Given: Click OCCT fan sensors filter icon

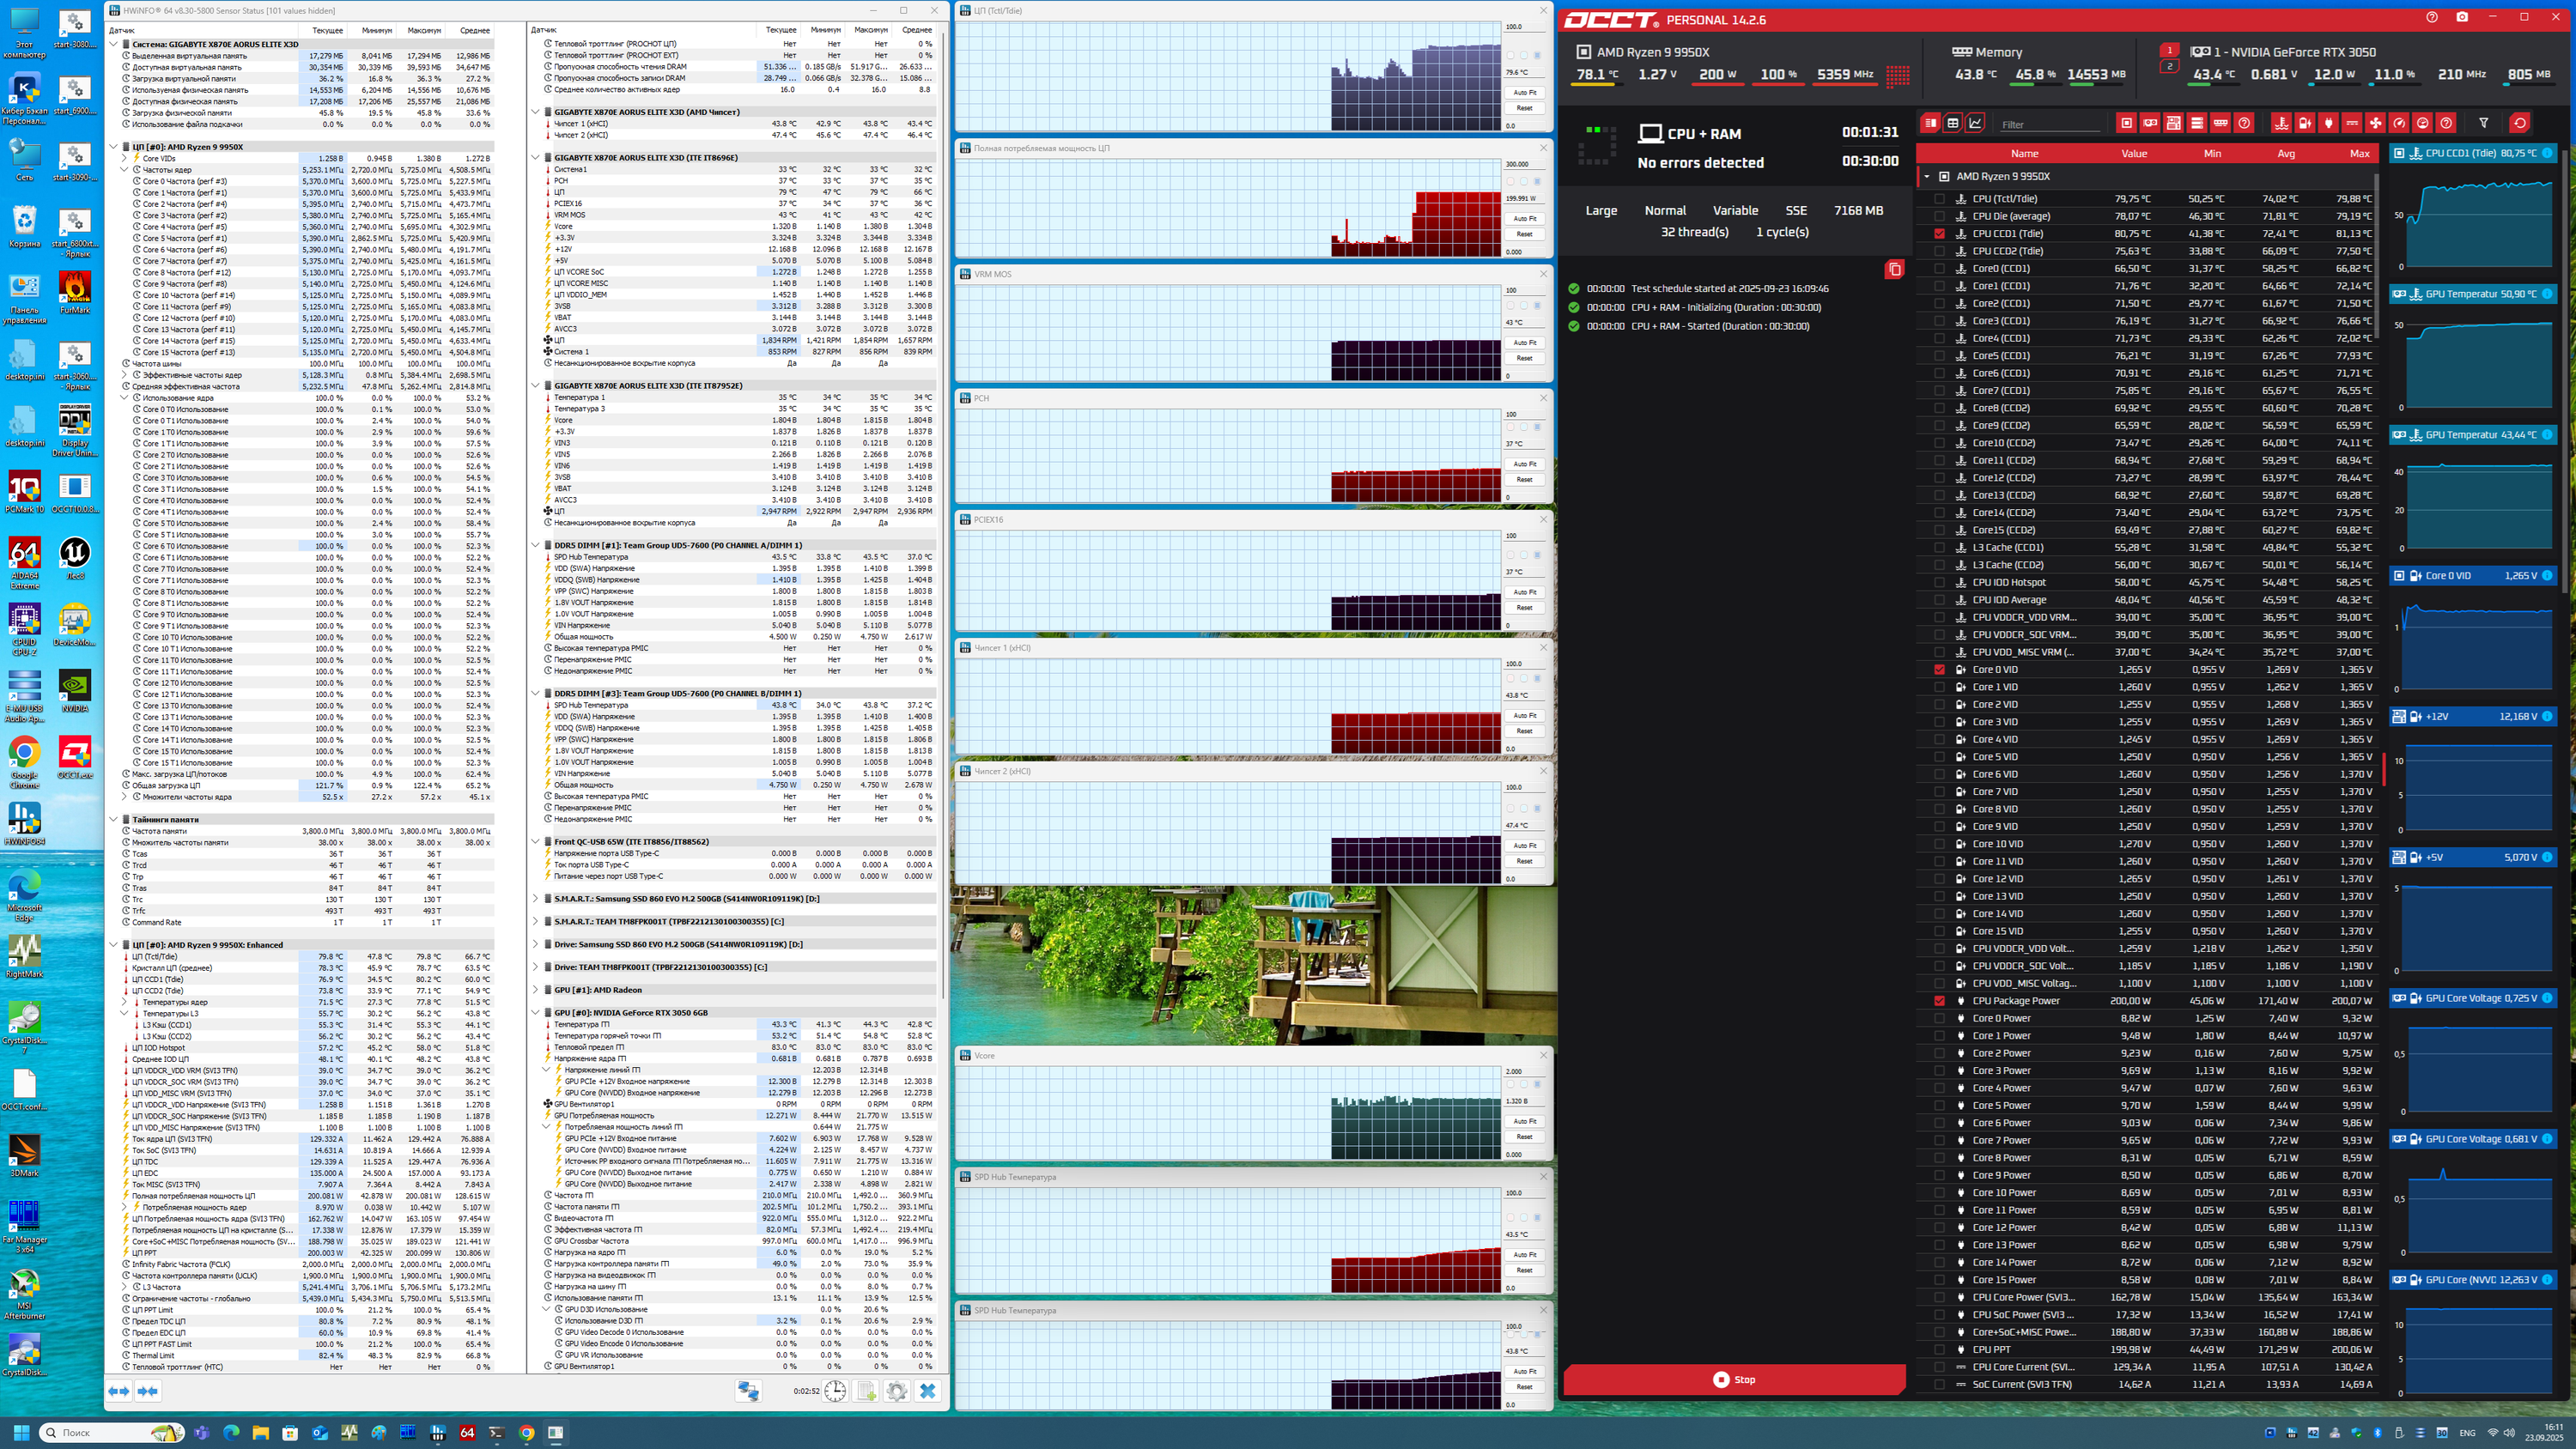Looking at the screenshot, I should tap(2375, 123).
